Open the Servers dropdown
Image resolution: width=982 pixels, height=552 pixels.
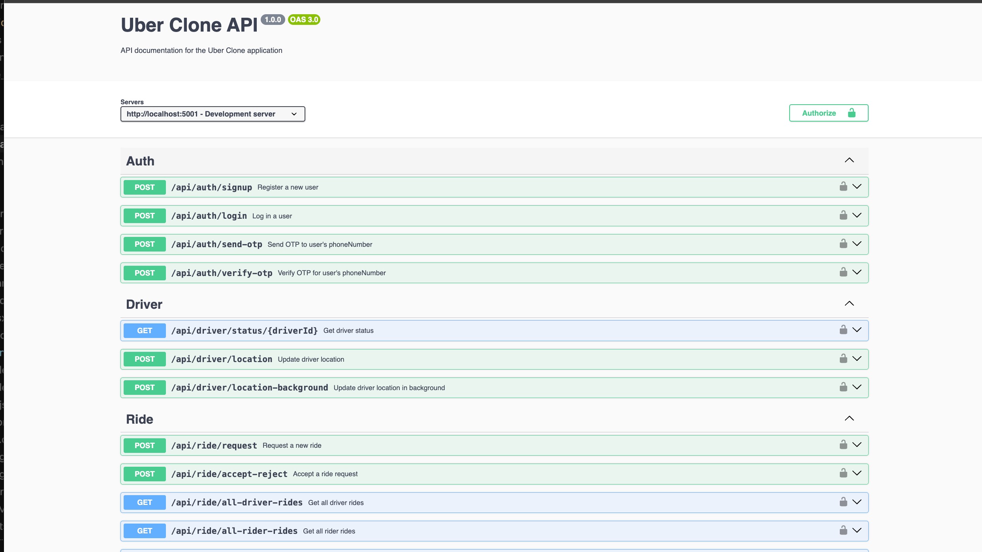tap(213, 114)
